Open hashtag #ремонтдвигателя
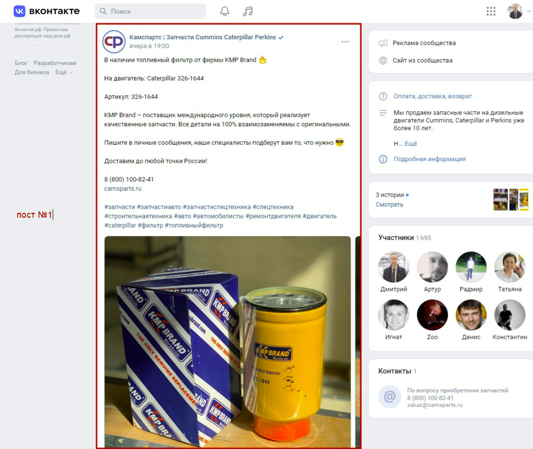 click(x=273, y=216)
